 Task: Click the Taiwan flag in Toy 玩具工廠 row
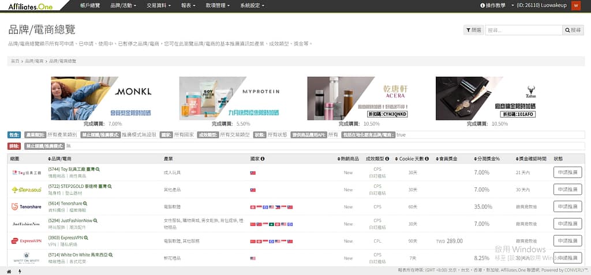[253, 172]
